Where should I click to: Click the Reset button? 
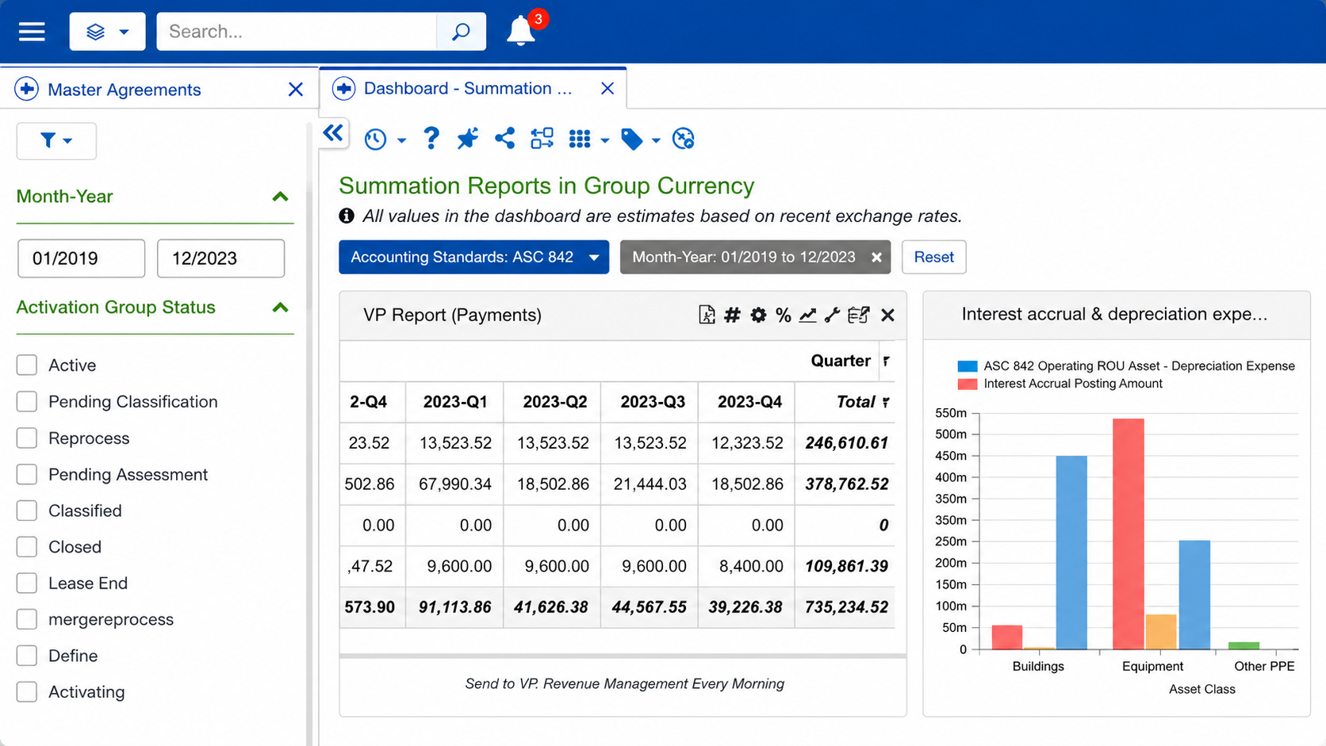point(933,257)
